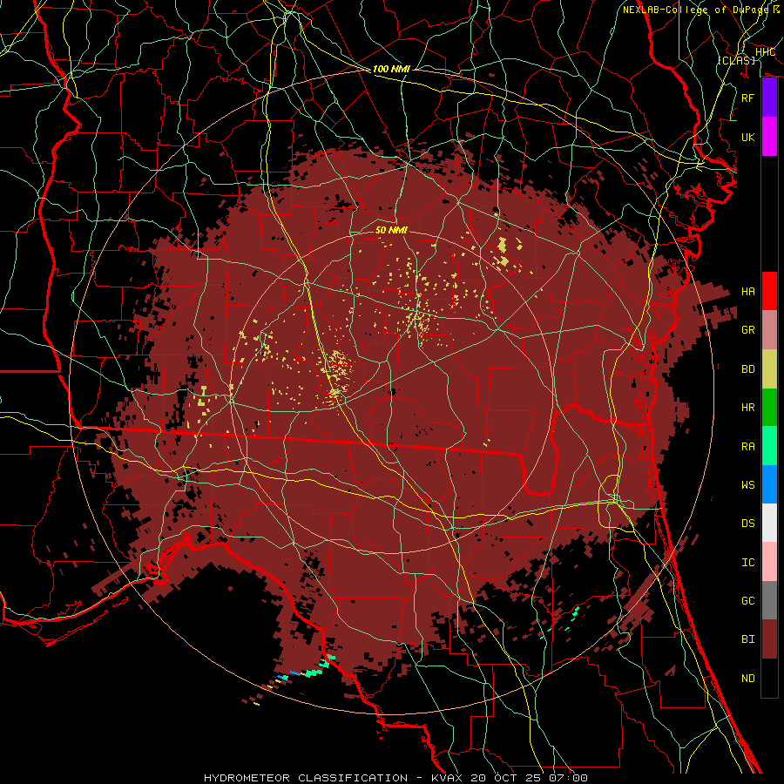Select the yellow BD legend color swatch
784x784 pixels.
click(769, 369)
